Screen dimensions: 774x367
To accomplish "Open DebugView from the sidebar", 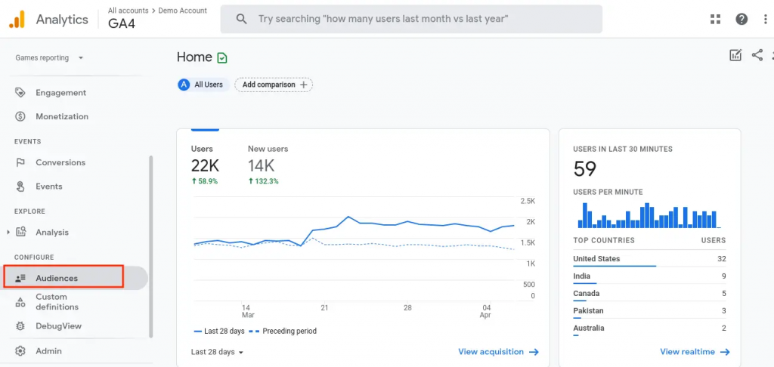I will 58,326.
